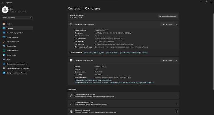Screen dimensions: 214x115
Task: Focus the Найти параметр search field
Action: pyautogui.click(x=17, y=17)
